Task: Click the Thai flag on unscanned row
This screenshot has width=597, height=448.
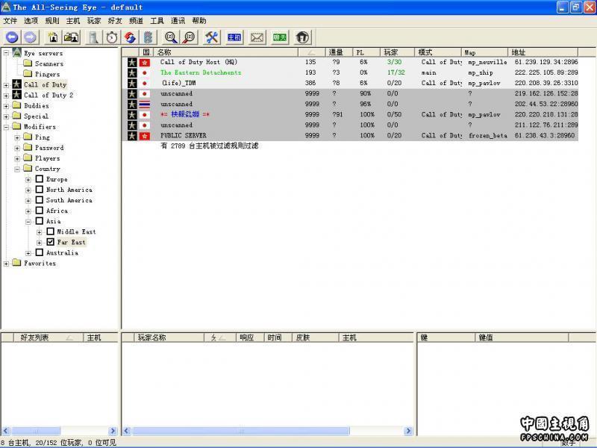Action: 145,104
